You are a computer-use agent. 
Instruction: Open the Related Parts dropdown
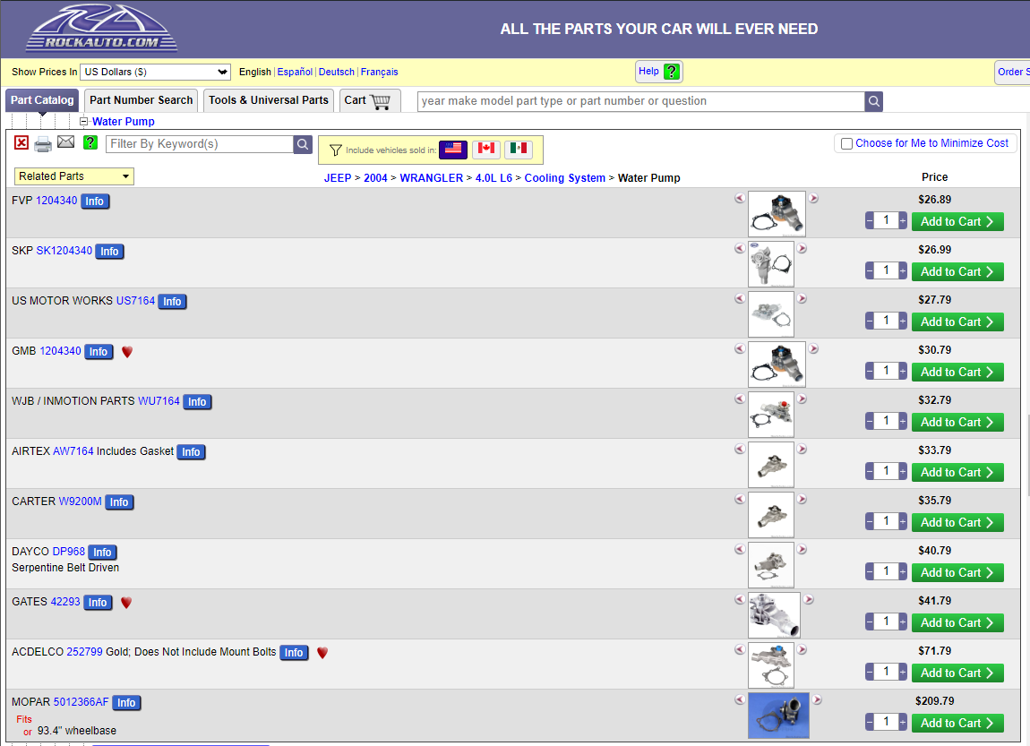coord(74,176)
